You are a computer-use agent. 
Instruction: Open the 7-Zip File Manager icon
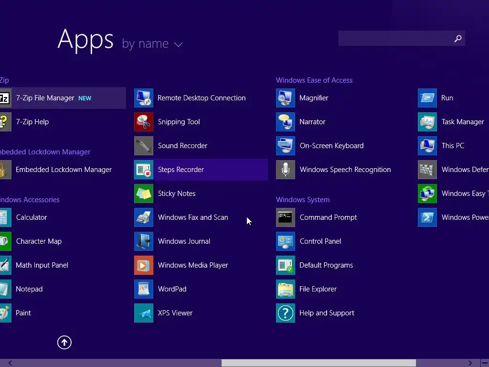(5, 98)
